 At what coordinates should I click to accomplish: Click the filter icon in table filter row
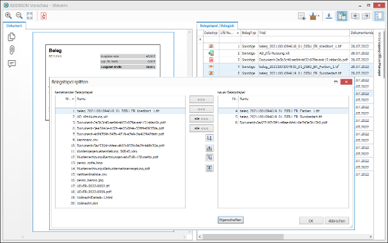[x=200, y=39]
